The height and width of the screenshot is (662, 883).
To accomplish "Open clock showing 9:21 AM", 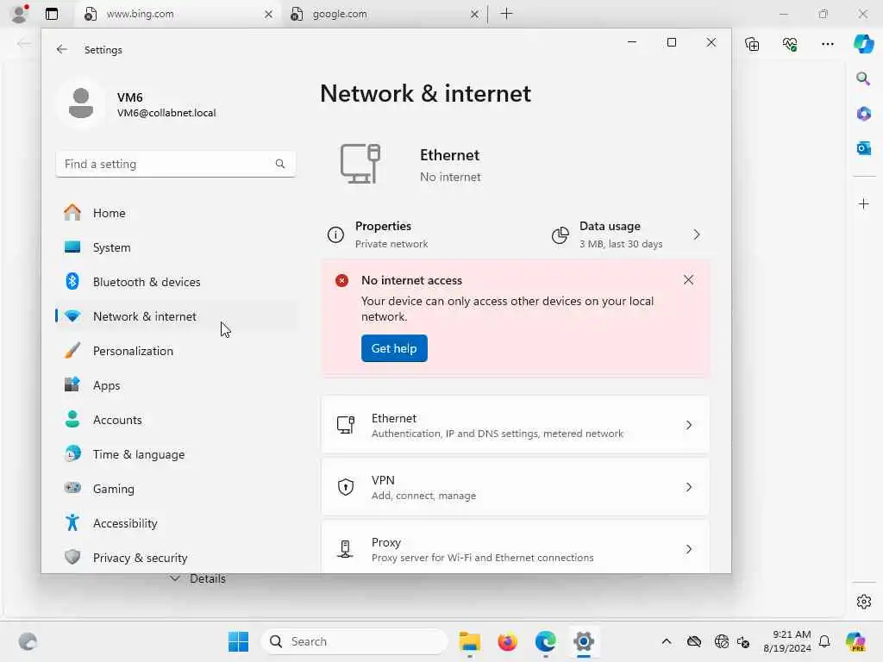I will (x=787, y=641).
